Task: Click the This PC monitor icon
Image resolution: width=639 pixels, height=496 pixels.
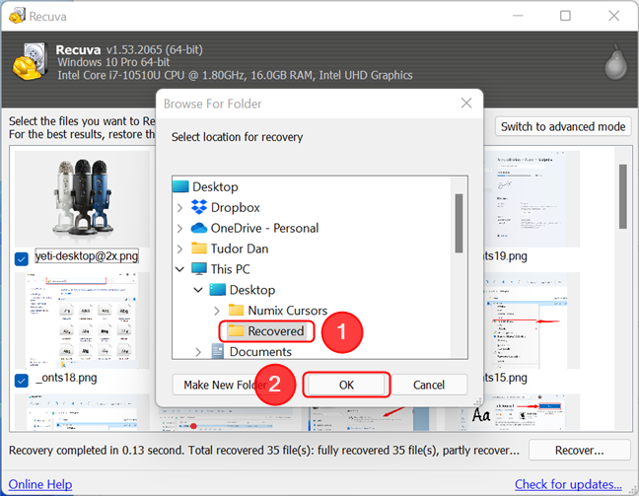Action: [x=199, y=269]
